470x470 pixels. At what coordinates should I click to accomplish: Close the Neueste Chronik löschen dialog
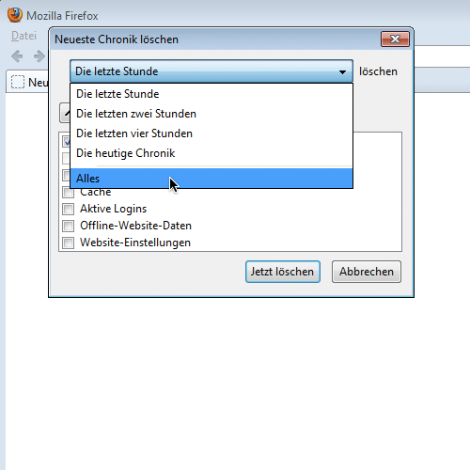pos(395,39)
